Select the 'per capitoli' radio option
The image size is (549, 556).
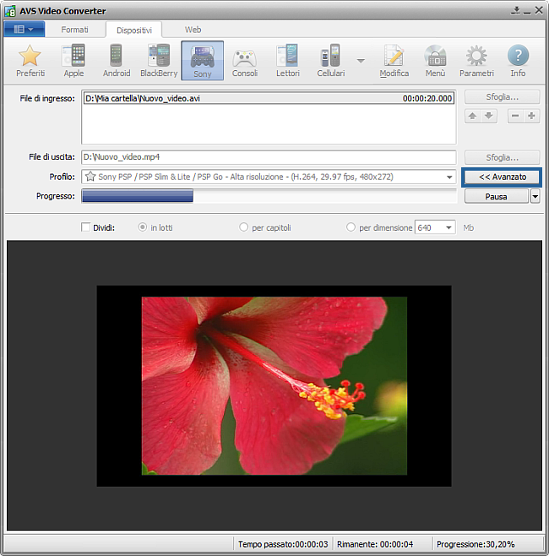[244, 227]
